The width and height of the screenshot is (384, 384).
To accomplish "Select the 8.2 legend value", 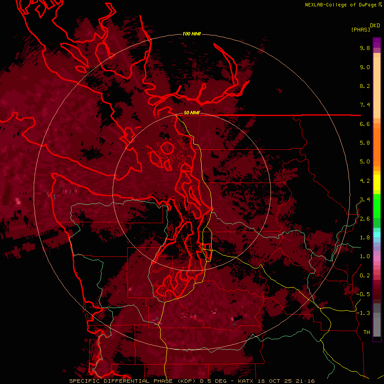I will (x=365, y=86).
